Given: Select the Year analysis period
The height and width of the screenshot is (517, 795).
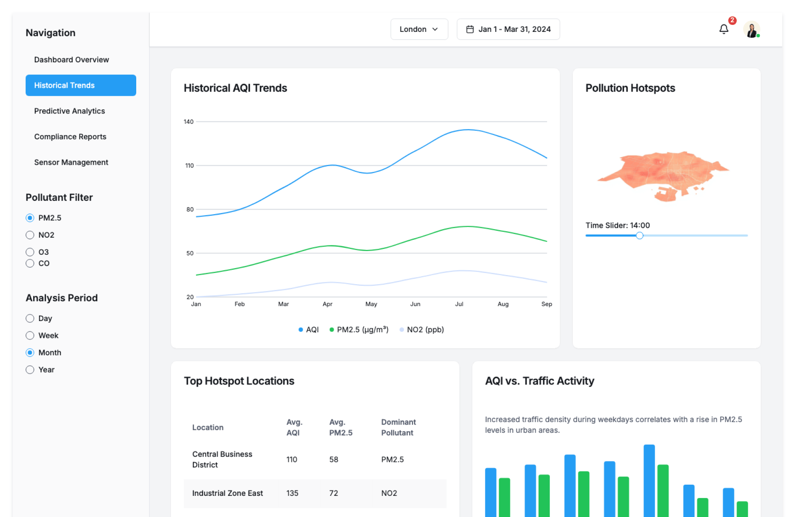Looking at the screenshot, I should tap(30, 370).
